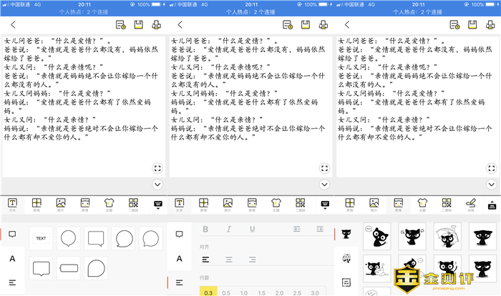Select the TEXT label bubble shape
The image size is (501, 296).
pyautogui.click(x=41, y=238)
